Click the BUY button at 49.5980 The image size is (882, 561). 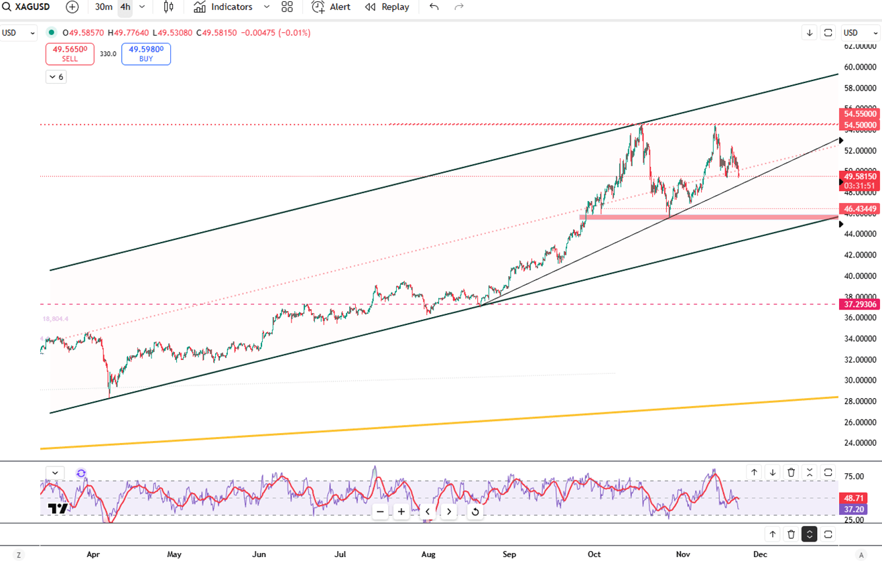[x=146, y=54]
